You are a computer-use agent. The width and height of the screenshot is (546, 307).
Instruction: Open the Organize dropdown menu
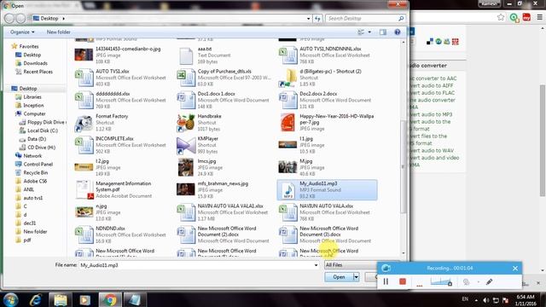click(x=22, y=32)
